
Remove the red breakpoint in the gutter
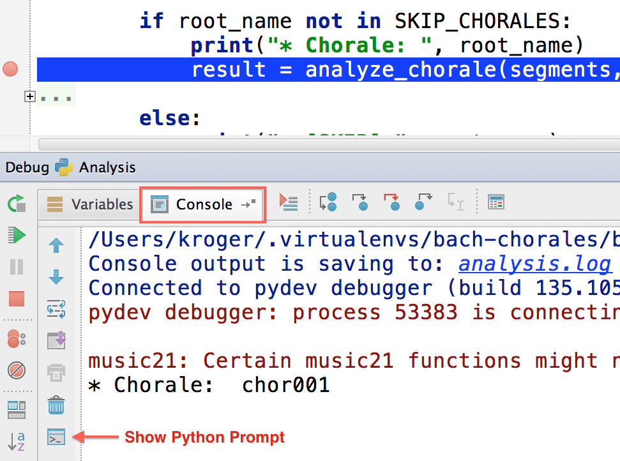10,69
